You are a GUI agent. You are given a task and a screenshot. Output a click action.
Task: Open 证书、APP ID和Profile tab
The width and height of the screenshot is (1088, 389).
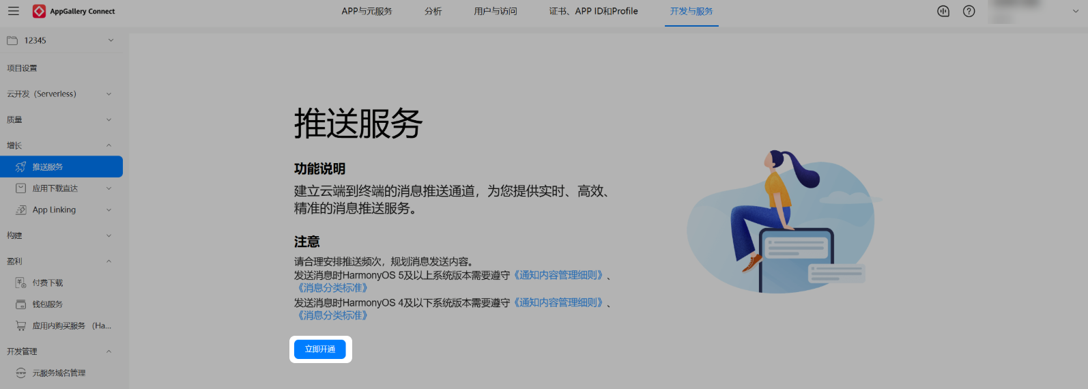(593, 11)
